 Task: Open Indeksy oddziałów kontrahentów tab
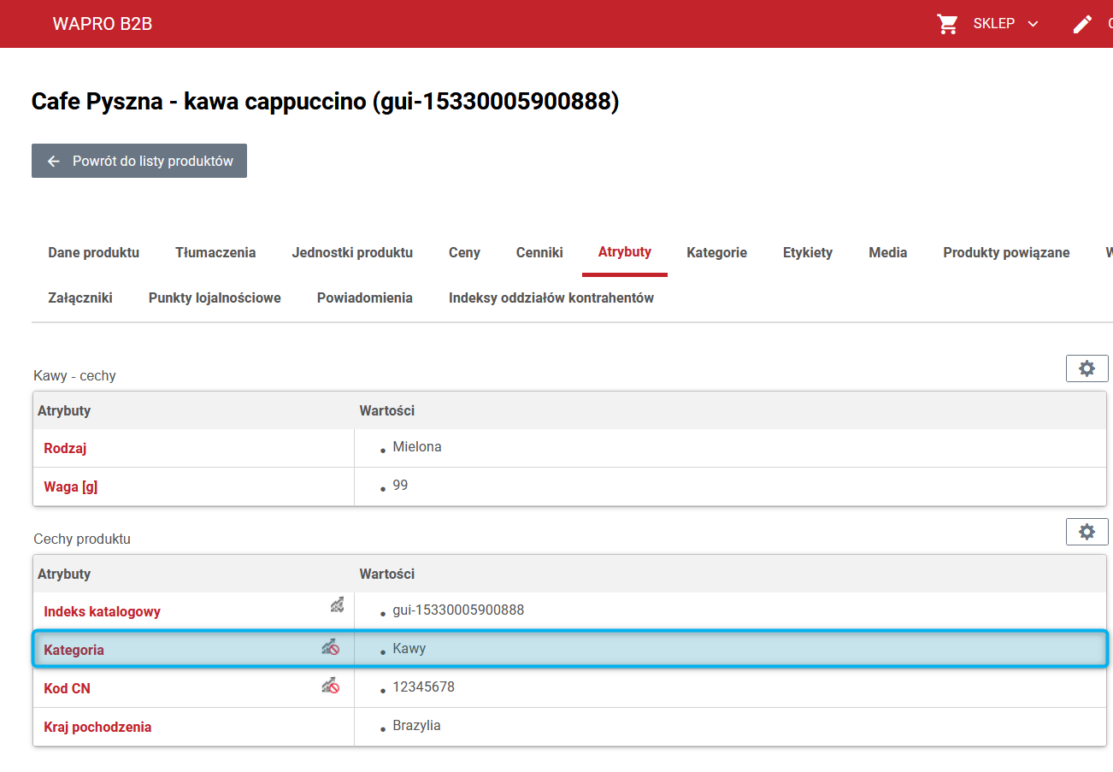click(551, 298)
